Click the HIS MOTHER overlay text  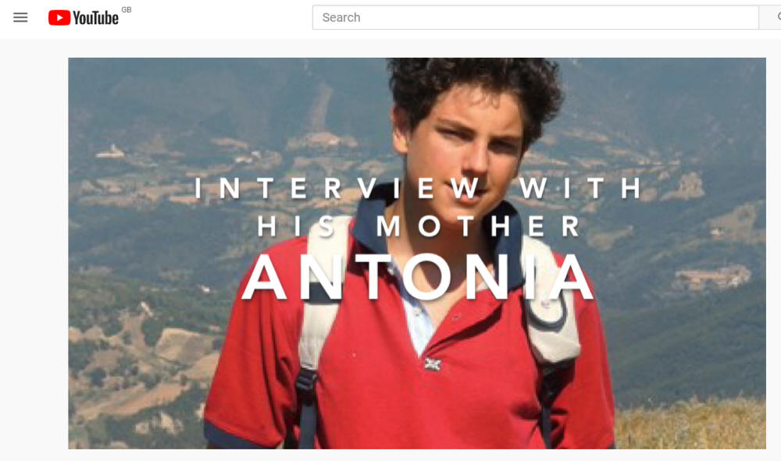pos(419,225)
